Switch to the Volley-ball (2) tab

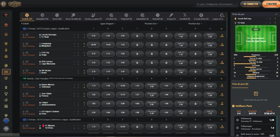point(126,17)
